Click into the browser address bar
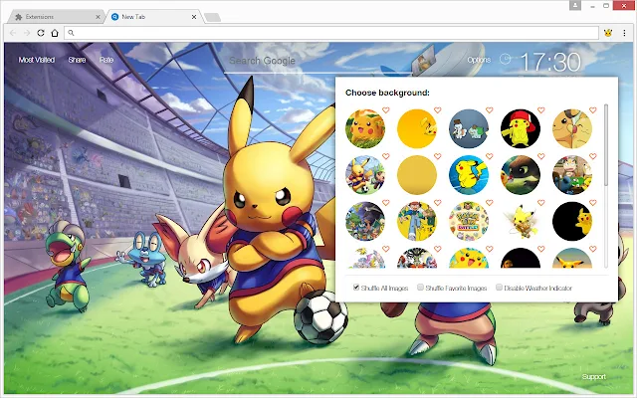637x398 pixels. pyautogui.click(x=331, y=33)
